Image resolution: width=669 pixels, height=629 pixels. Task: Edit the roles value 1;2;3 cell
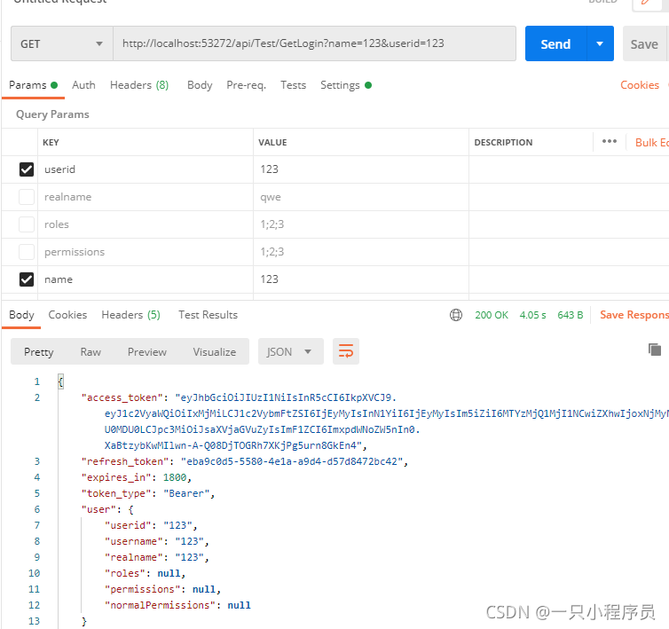click(x=361, y=224)
